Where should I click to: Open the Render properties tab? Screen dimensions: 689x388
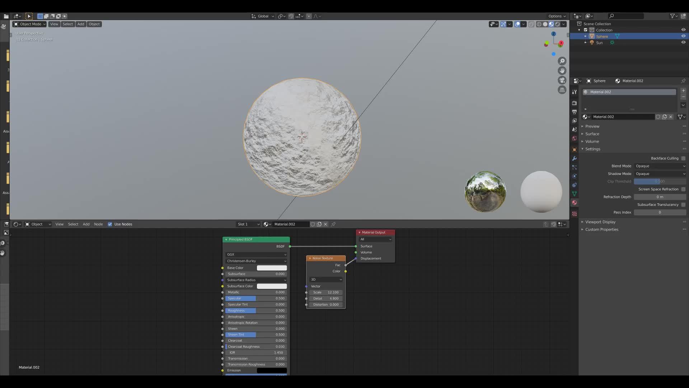575,103
